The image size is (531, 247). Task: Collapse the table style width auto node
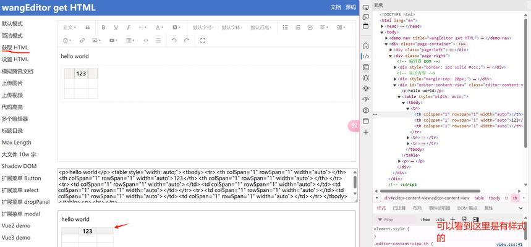(x=399, y=97)
